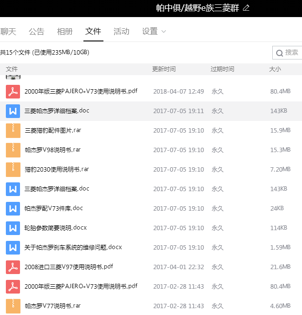Click Word icon of 19:10 三菱帕杰罗详细档案.doc
The width and height of the screenshot is (302, 315).
(13, 189)
